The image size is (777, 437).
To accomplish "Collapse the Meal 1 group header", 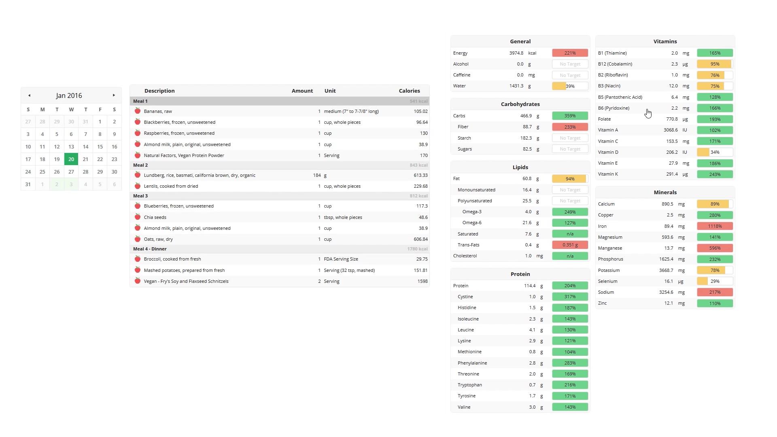I will coord(140,101).
